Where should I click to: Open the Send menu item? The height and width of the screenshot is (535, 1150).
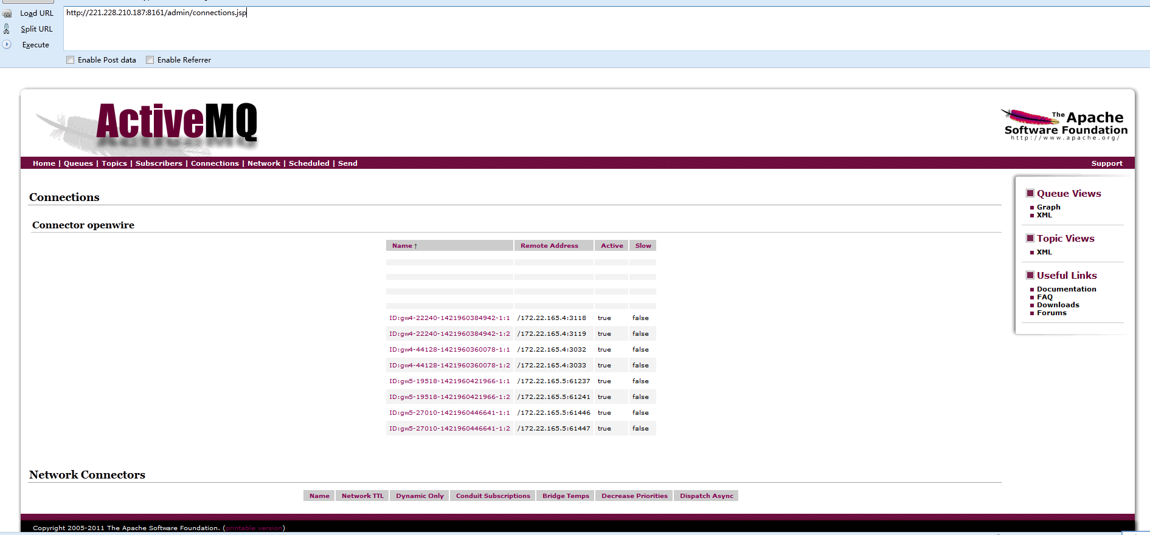coord(348,163)
